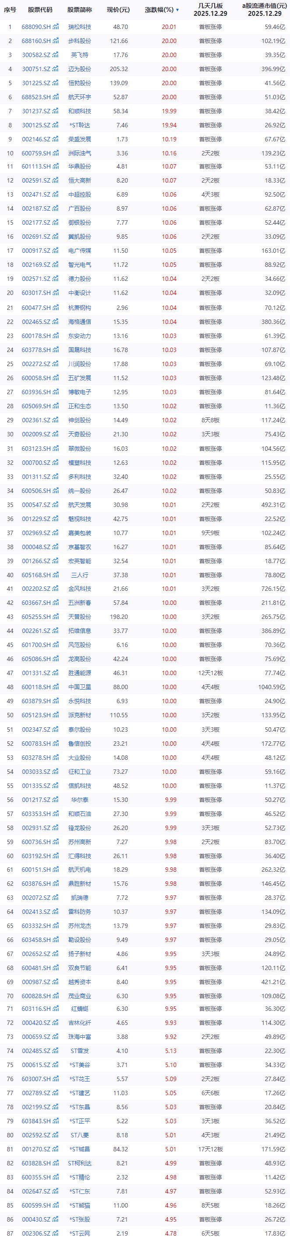This screenshot has width=290, height=1240.
Task: Open the chart icon beside 002465.SZ
Action: point(56,322)
